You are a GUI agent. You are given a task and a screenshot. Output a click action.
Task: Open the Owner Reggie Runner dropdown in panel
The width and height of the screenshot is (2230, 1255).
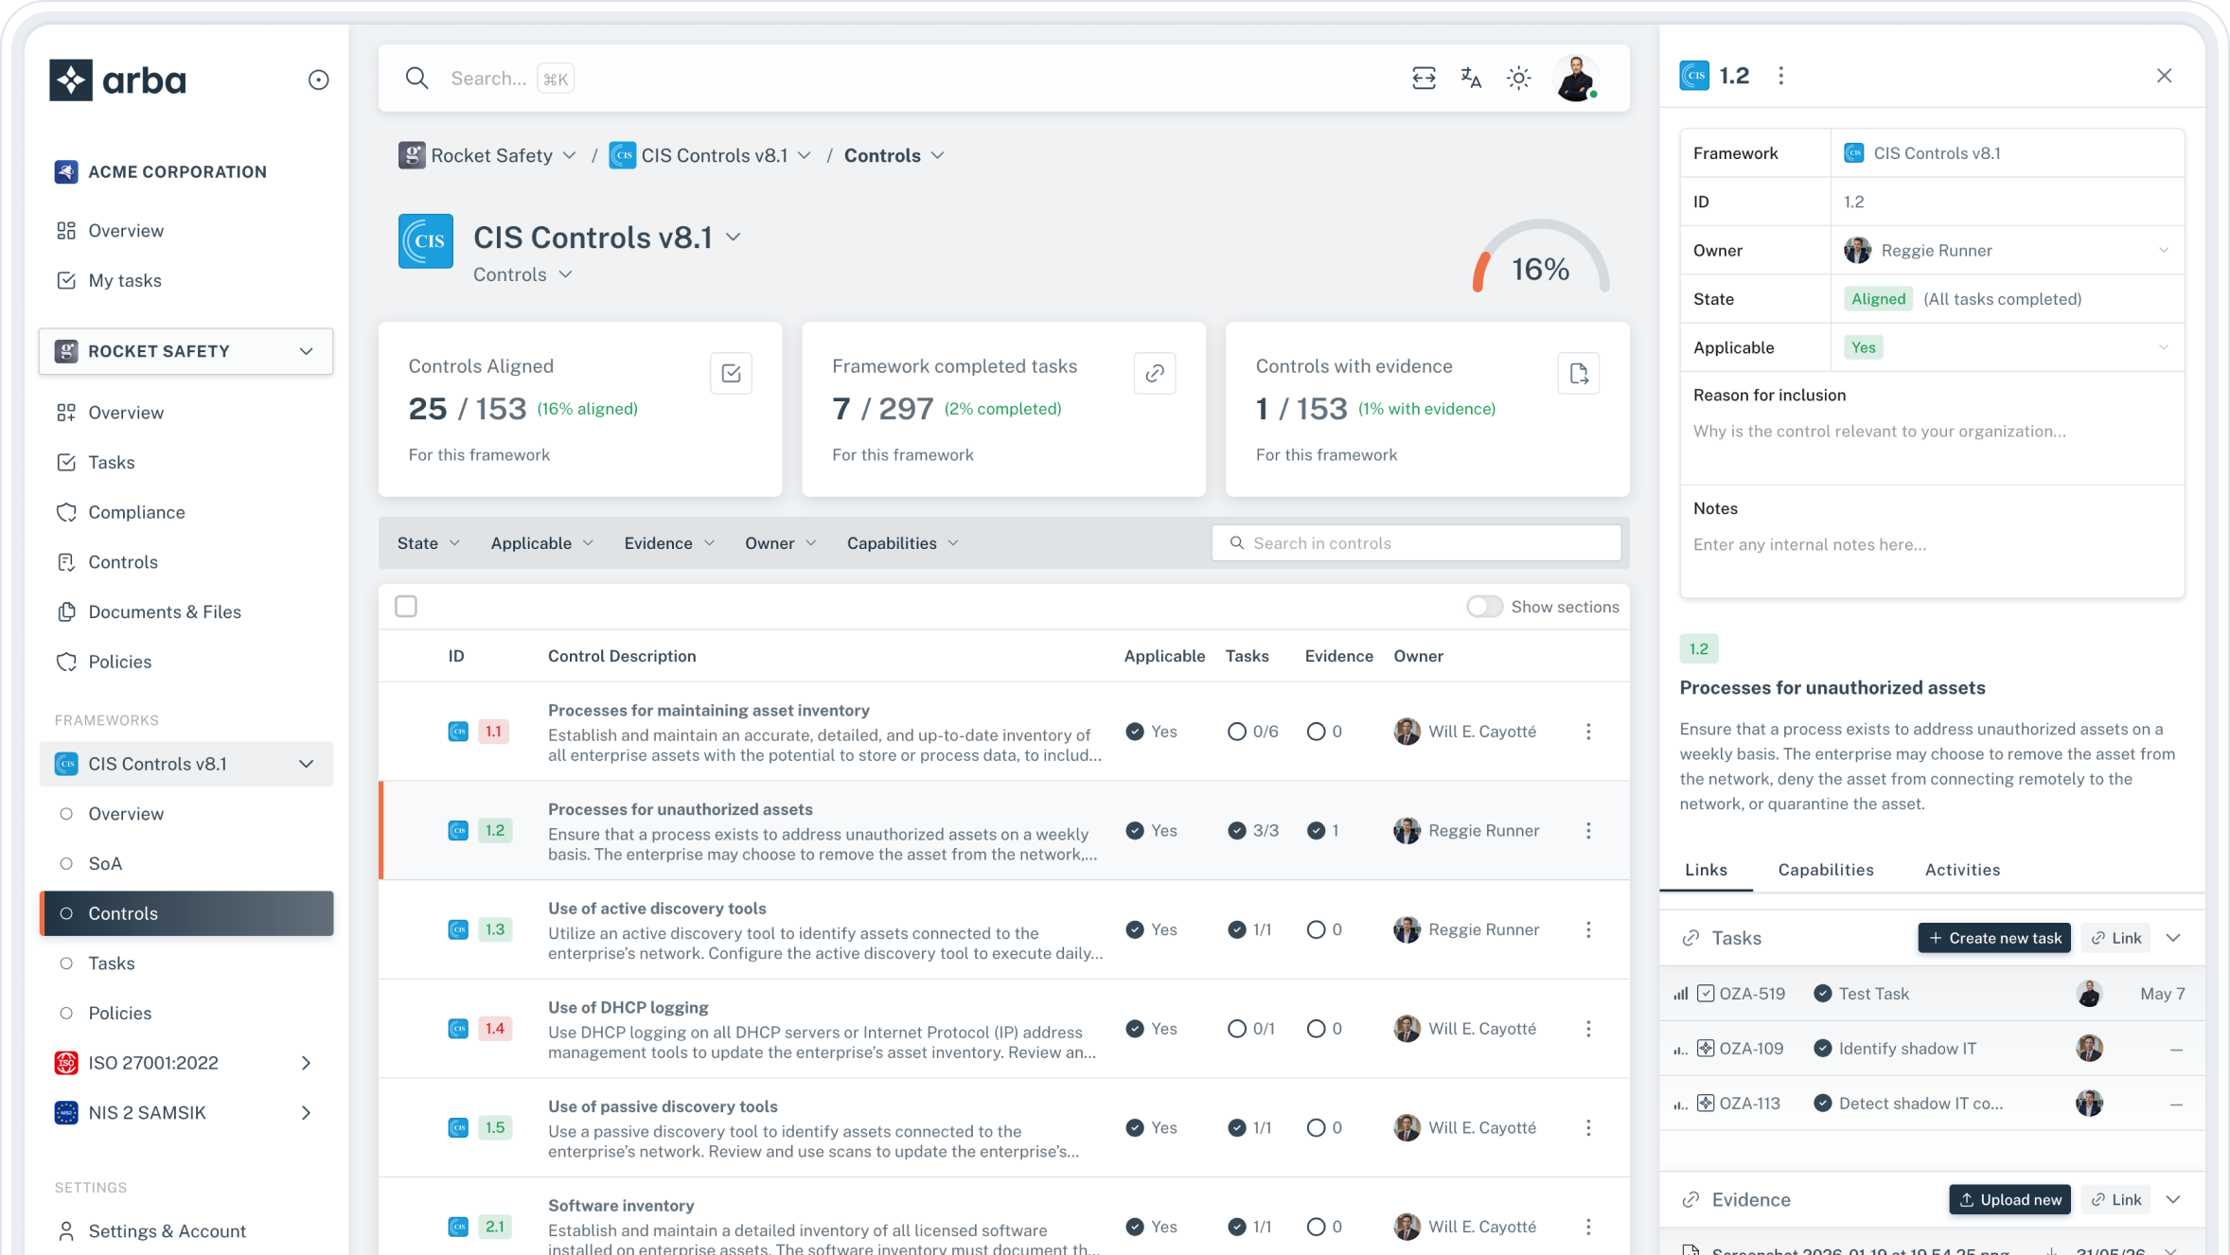pos(2007,251)
